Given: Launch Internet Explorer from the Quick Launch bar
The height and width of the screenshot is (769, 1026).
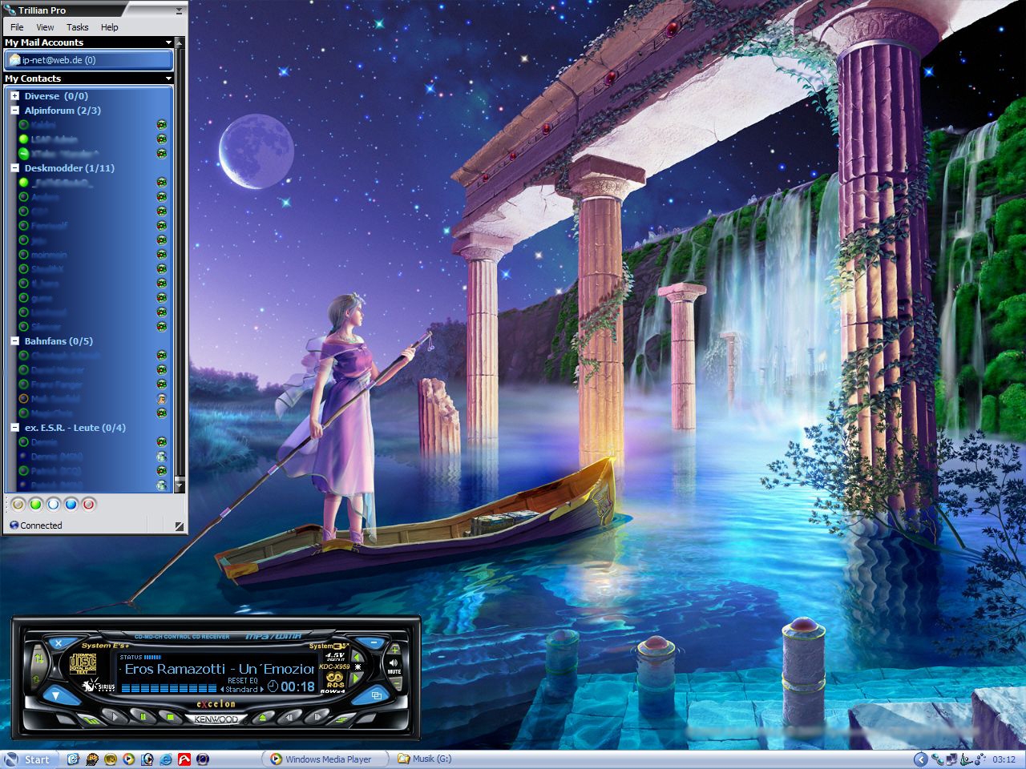Looking at the screenshot, I should pyautogui.click(x=166, y=759).
